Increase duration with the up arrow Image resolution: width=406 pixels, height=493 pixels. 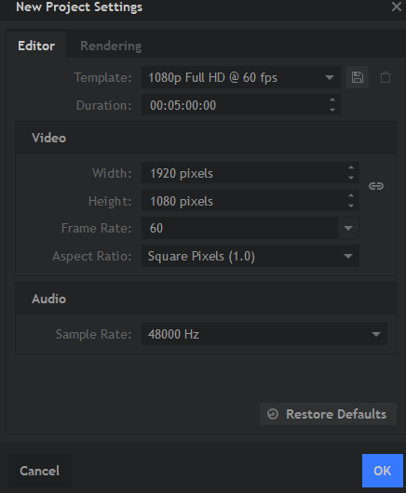[x=332, y=100]
